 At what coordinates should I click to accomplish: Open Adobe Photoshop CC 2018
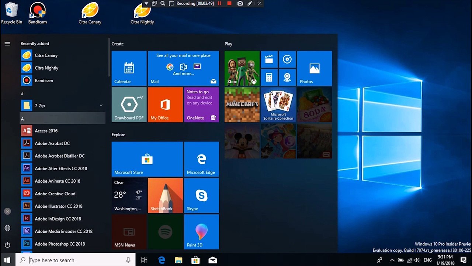click(63, 244)
